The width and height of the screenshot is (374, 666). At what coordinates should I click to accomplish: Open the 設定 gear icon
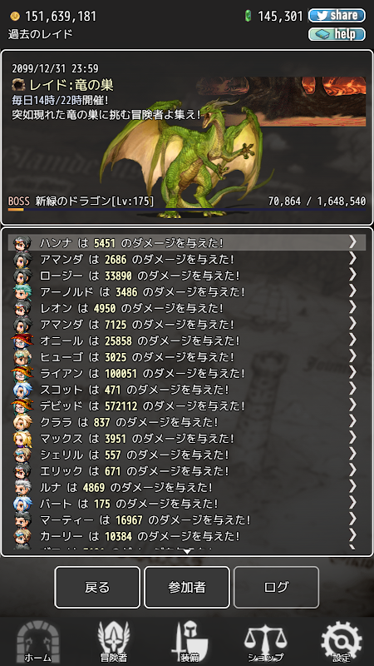pyautogui.click(x=342, y=640)
